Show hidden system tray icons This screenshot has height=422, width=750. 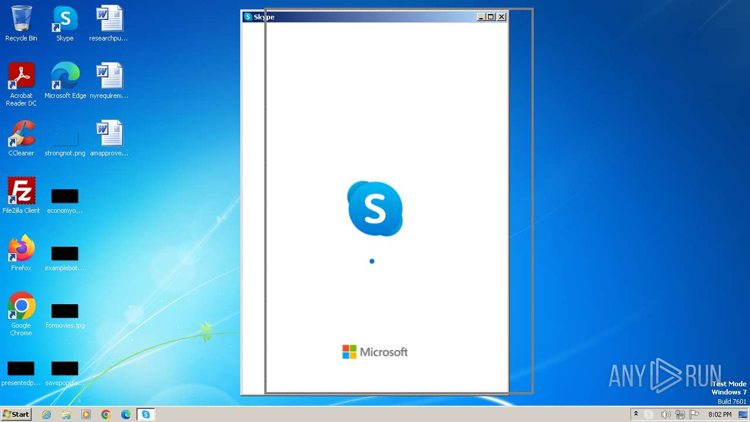click(636, 414)
